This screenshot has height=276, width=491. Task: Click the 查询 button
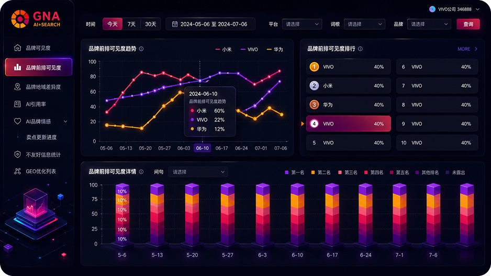point(468,24)
